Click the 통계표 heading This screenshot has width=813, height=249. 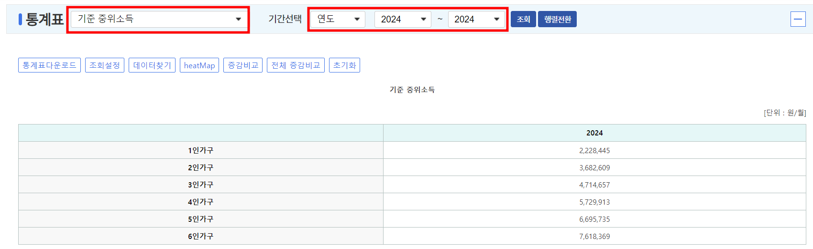pos(44,19)
